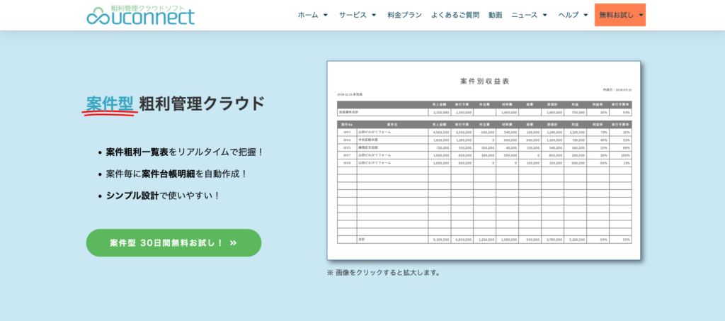Select the サービス menu label
Screen dimensions: 725x321
(353, 15)
